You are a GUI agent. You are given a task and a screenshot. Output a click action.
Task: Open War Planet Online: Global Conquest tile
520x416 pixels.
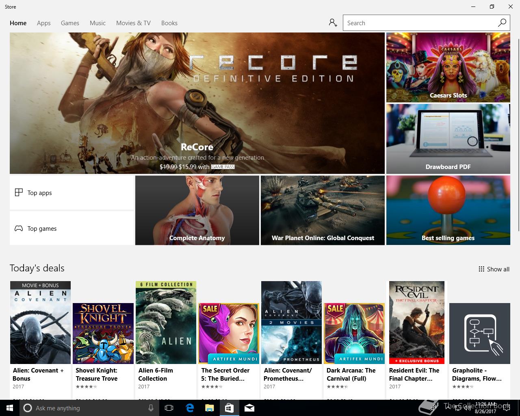(x=323, y=210)
